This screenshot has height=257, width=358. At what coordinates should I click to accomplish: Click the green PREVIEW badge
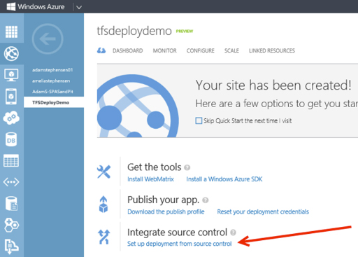(185, 32)
